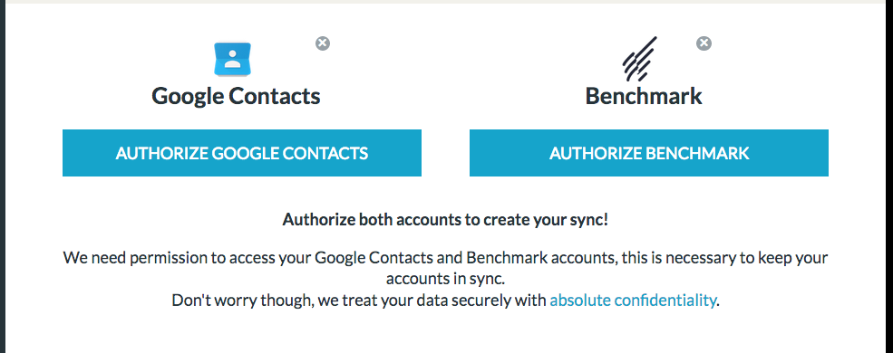Viewport: 893px width, 353px height.
Task: Remove Google Contacts with its gray X icon
Action: coord(323,43)
